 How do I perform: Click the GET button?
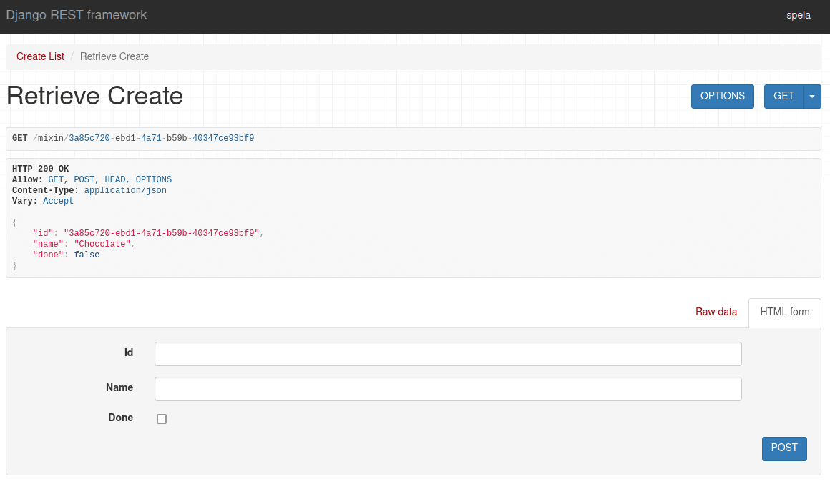(x=784, y=97)
